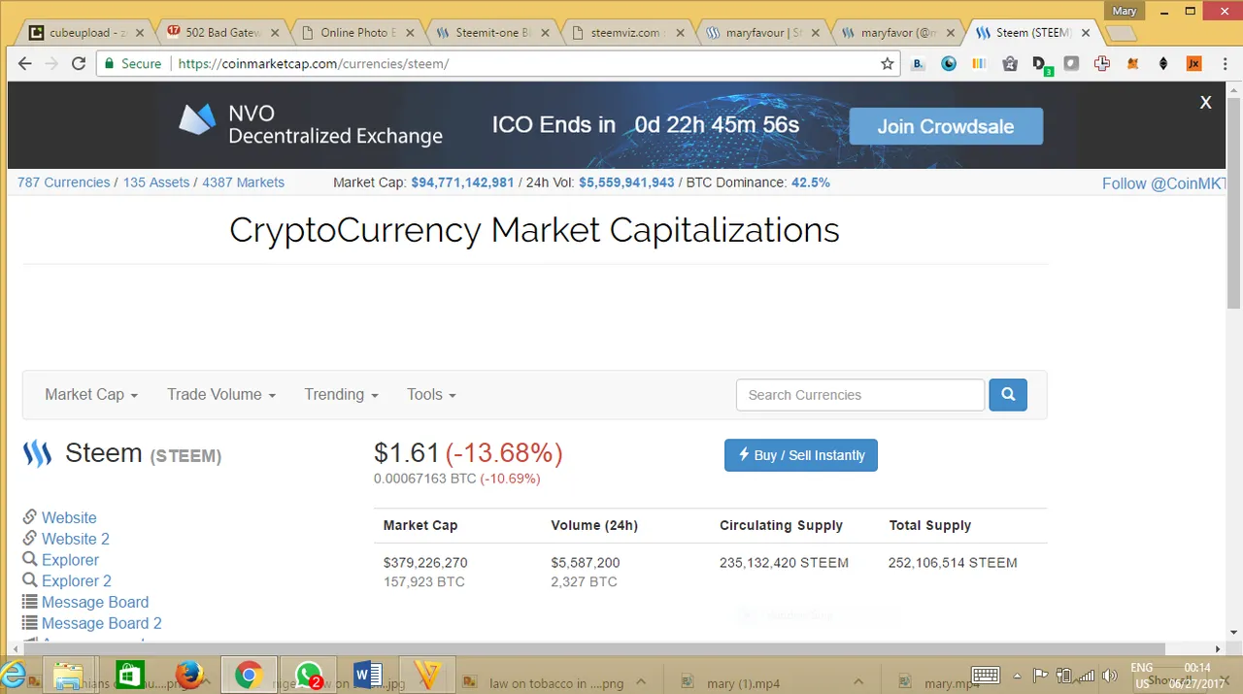This screenshot has height=694, width=1243.
Task: Go back to the previous page
Action: 25,63
